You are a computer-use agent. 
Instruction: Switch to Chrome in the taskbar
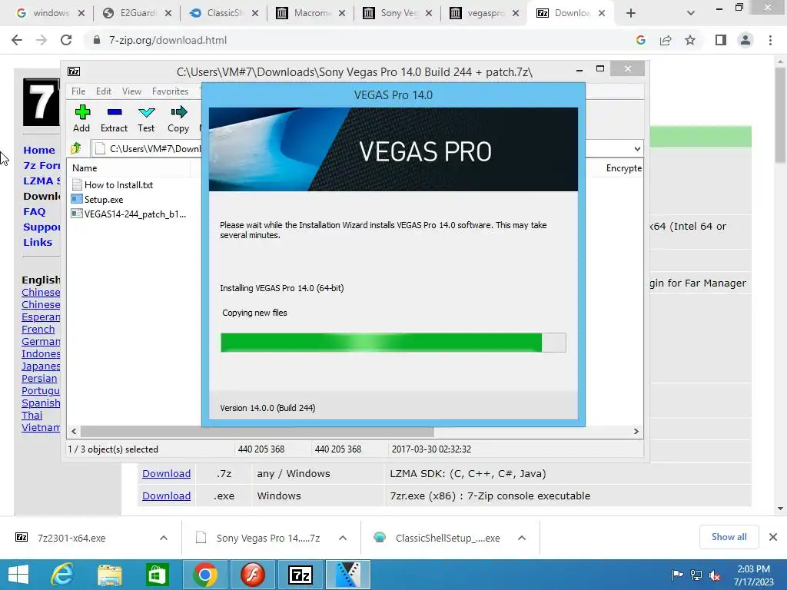(204, 575)
